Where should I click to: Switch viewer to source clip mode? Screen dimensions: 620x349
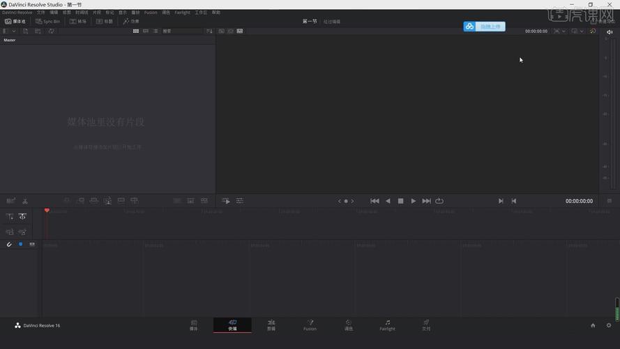click(x=221, y=31)
